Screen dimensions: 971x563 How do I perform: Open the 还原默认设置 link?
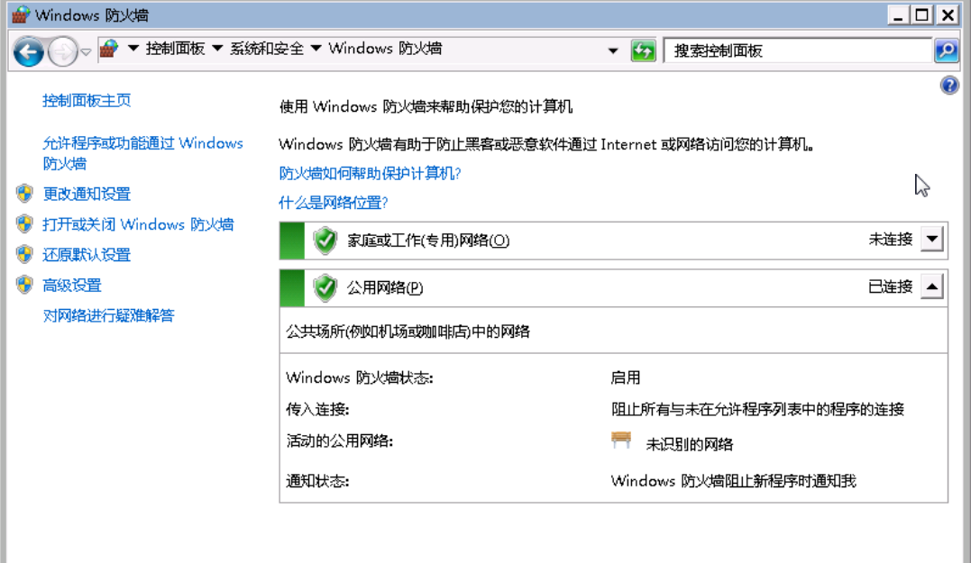[87, 254]
